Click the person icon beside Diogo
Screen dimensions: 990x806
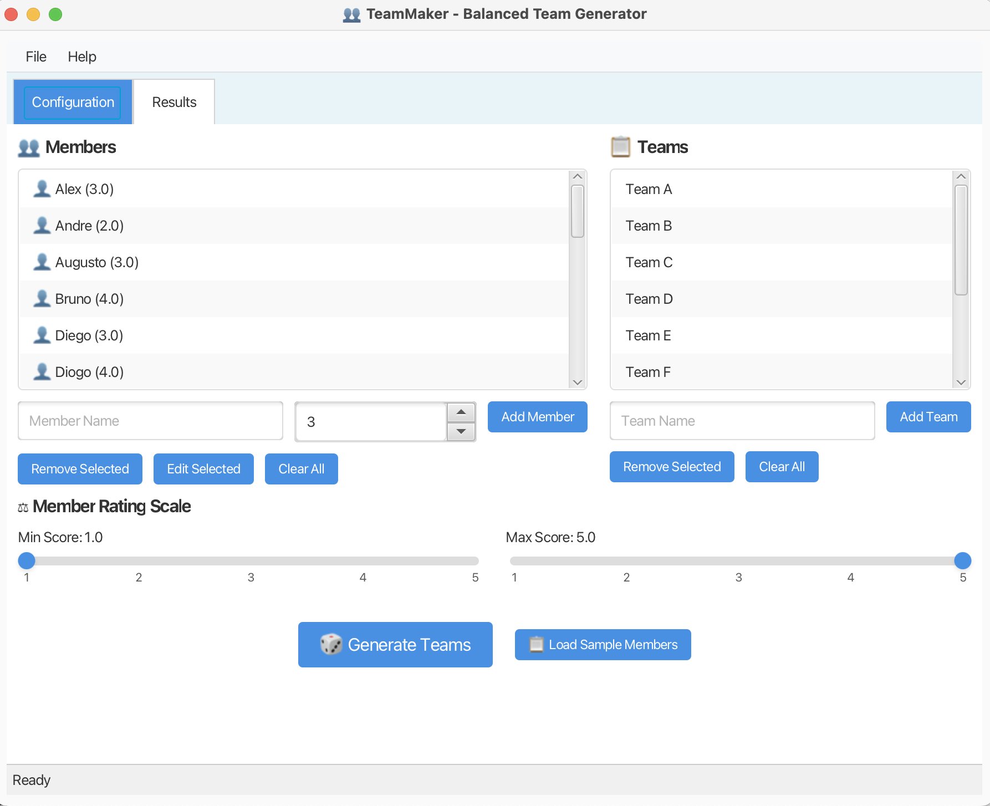pyautogui.click(x=42, y=372)
